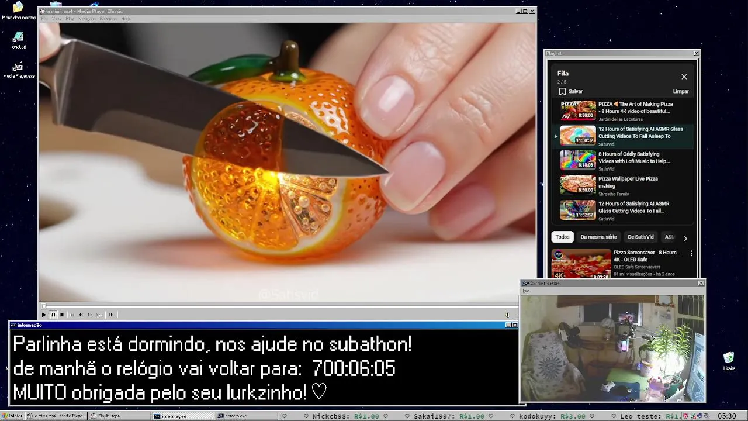Select 12 Hours Satisfying AI ASMR 11:52:57 video

click(x=622, y=210)
